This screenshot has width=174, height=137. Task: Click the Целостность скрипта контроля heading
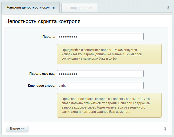click(43, 22)
